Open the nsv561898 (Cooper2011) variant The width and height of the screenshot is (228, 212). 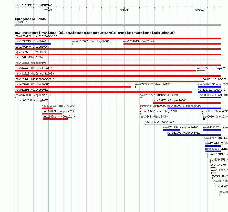tap(32, 90)
